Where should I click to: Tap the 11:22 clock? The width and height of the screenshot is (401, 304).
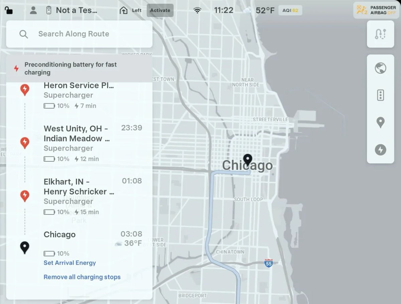pos(224,10)
